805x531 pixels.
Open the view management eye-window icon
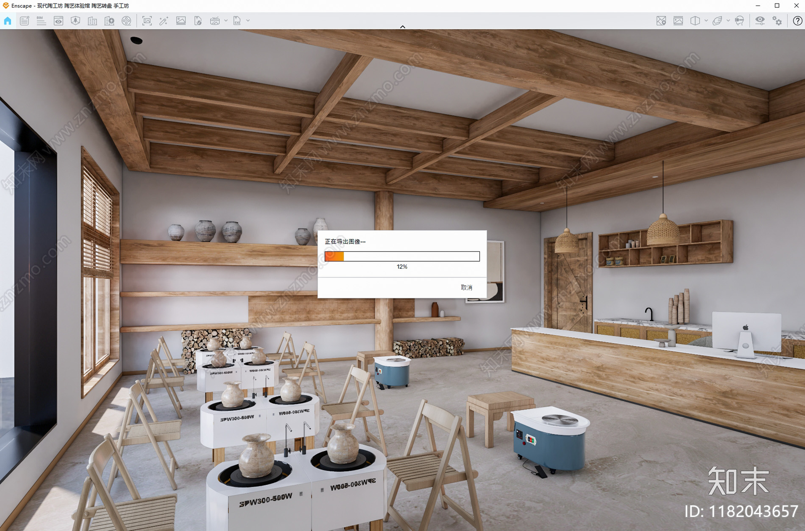tap(58, 21)
